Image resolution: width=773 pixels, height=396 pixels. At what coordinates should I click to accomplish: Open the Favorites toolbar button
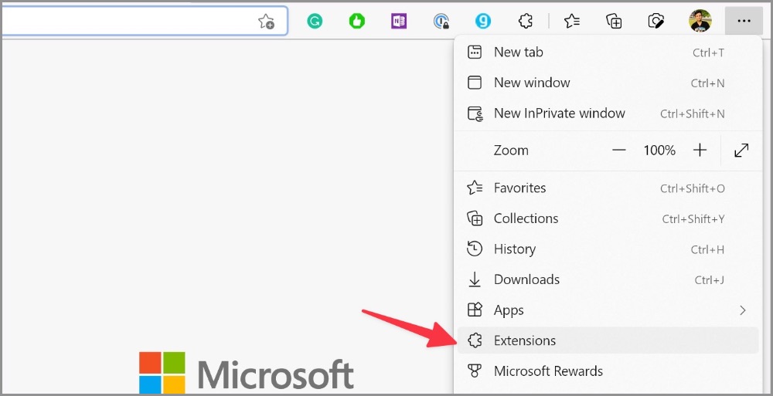pyautogui.click(x=572, y=21)
